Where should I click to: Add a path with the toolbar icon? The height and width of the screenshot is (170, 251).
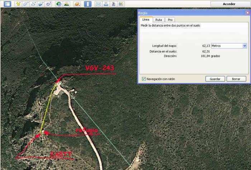pos(33,4)
